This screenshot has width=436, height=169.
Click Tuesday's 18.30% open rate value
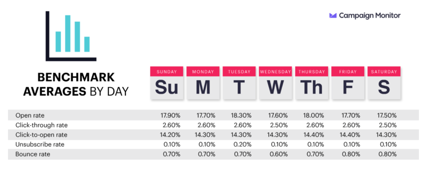click(241, 115)
